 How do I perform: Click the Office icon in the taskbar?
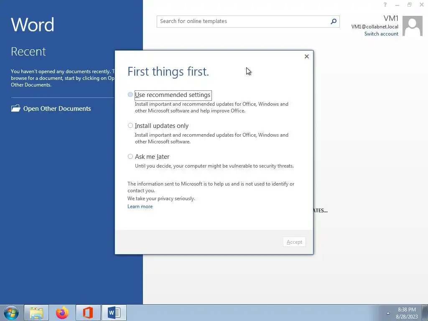tap(88, 313)
